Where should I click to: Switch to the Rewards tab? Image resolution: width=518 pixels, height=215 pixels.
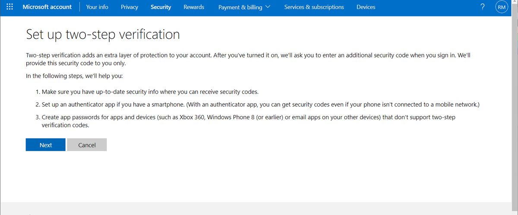pyautogui.click(x=194, y=7)
